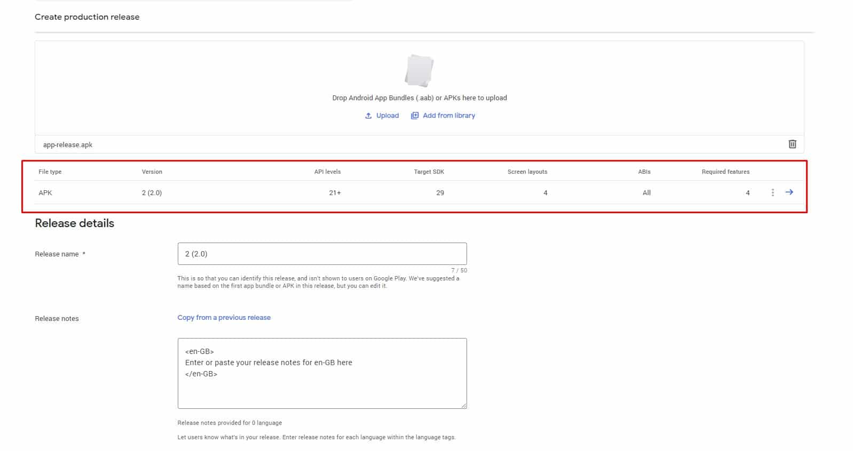
Task: Click the upload arrow icon
Action: tap(368, 116)
